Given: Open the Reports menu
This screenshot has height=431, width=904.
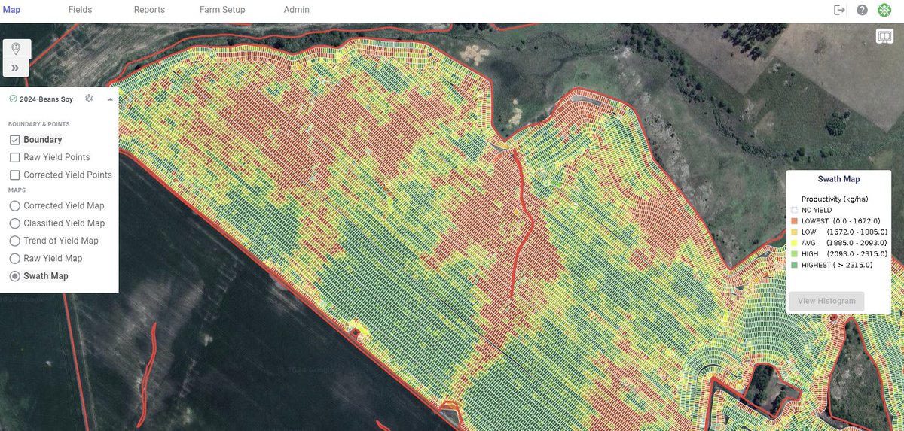Looking at the screenshot, I should pyautogui.click(x=149, y=10).
